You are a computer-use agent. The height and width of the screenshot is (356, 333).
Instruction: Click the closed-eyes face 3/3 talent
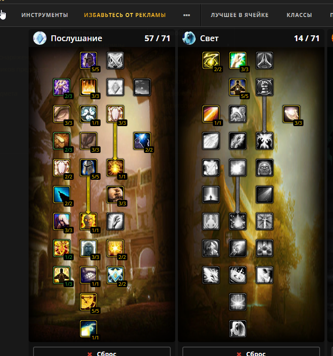click(62, 114)
